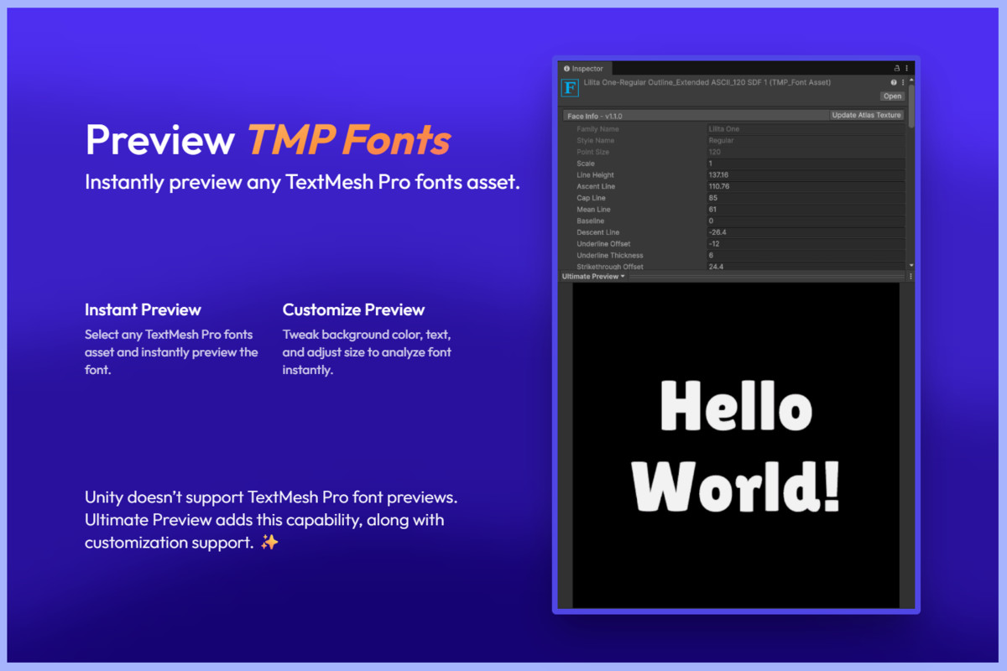Click the Cap Line field 85

[806, 198]
